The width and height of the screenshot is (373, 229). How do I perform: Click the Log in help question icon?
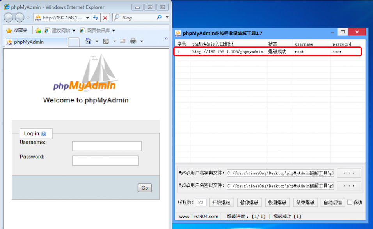[44, 134]
